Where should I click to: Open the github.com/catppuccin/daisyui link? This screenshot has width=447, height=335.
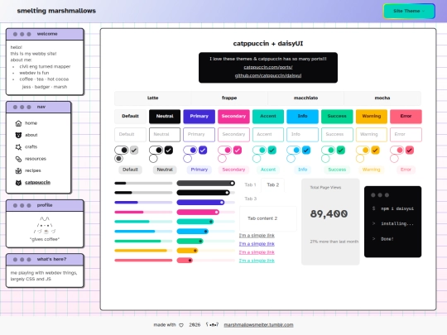click(x=268, y=75)
